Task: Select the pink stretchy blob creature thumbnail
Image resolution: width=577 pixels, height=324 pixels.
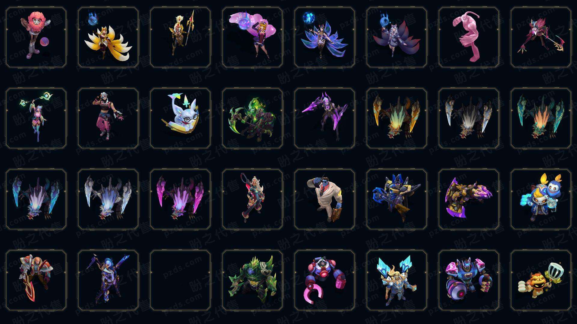Action: coord(469,37)
